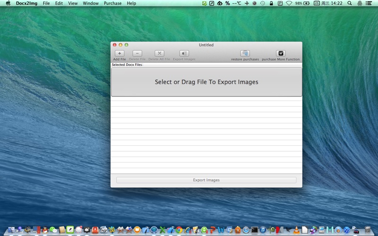The image size is (378, 236).
Task: Click the Delete File minus icon
Action: click(x=137, y=53)
